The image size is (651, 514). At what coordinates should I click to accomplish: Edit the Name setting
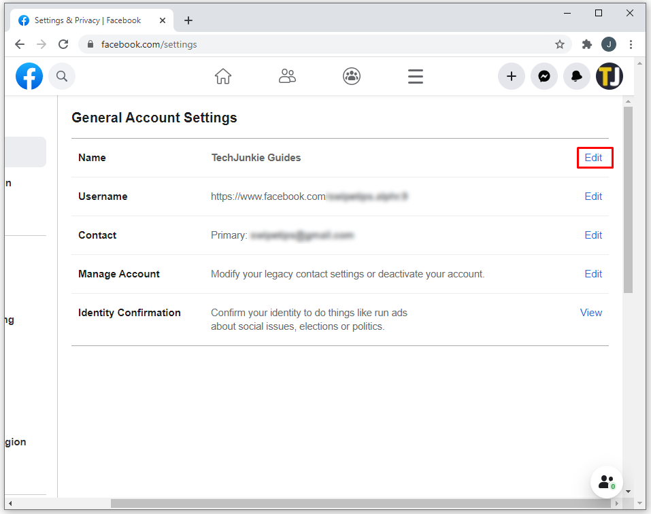[594, 158]
